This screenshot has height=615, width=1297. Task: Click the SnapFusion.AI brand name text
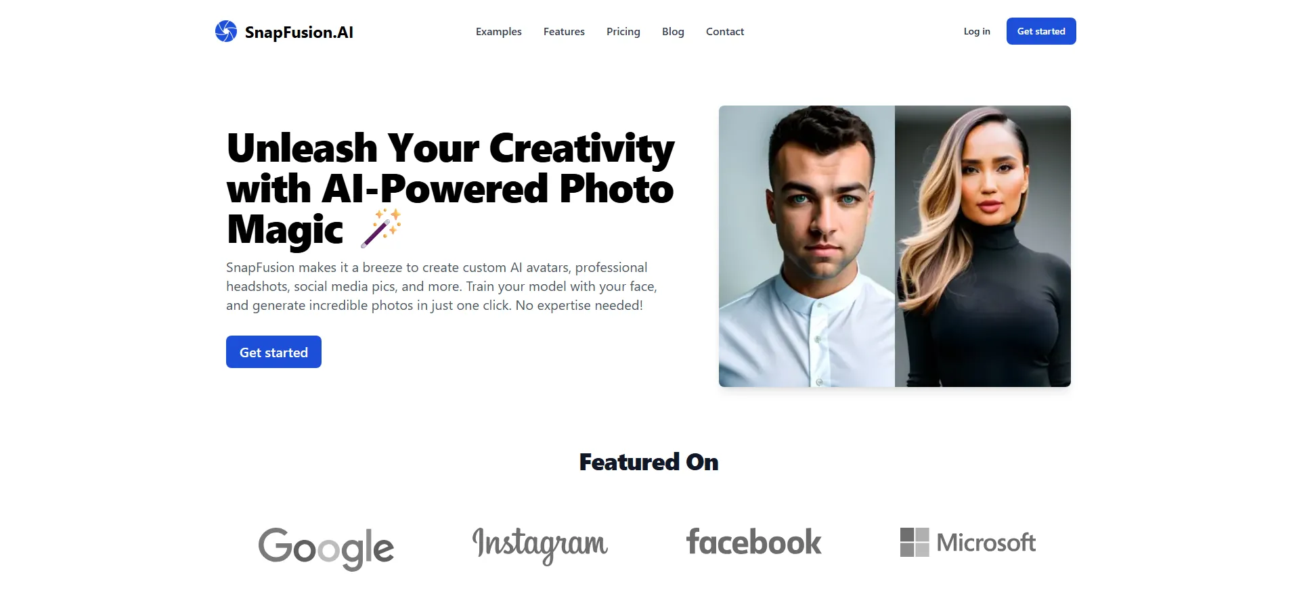click(299, 32)
